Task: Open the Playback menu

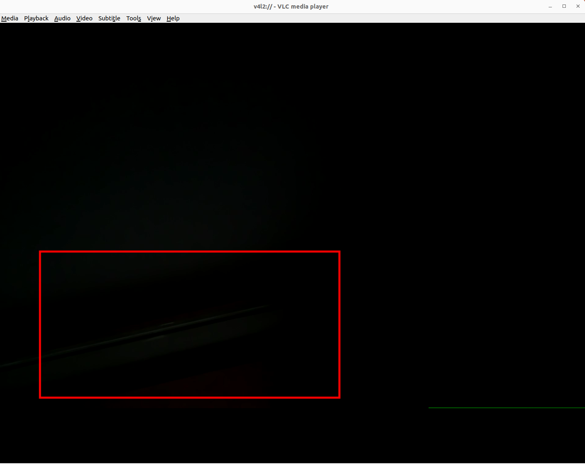Action: tap(36, 18)
